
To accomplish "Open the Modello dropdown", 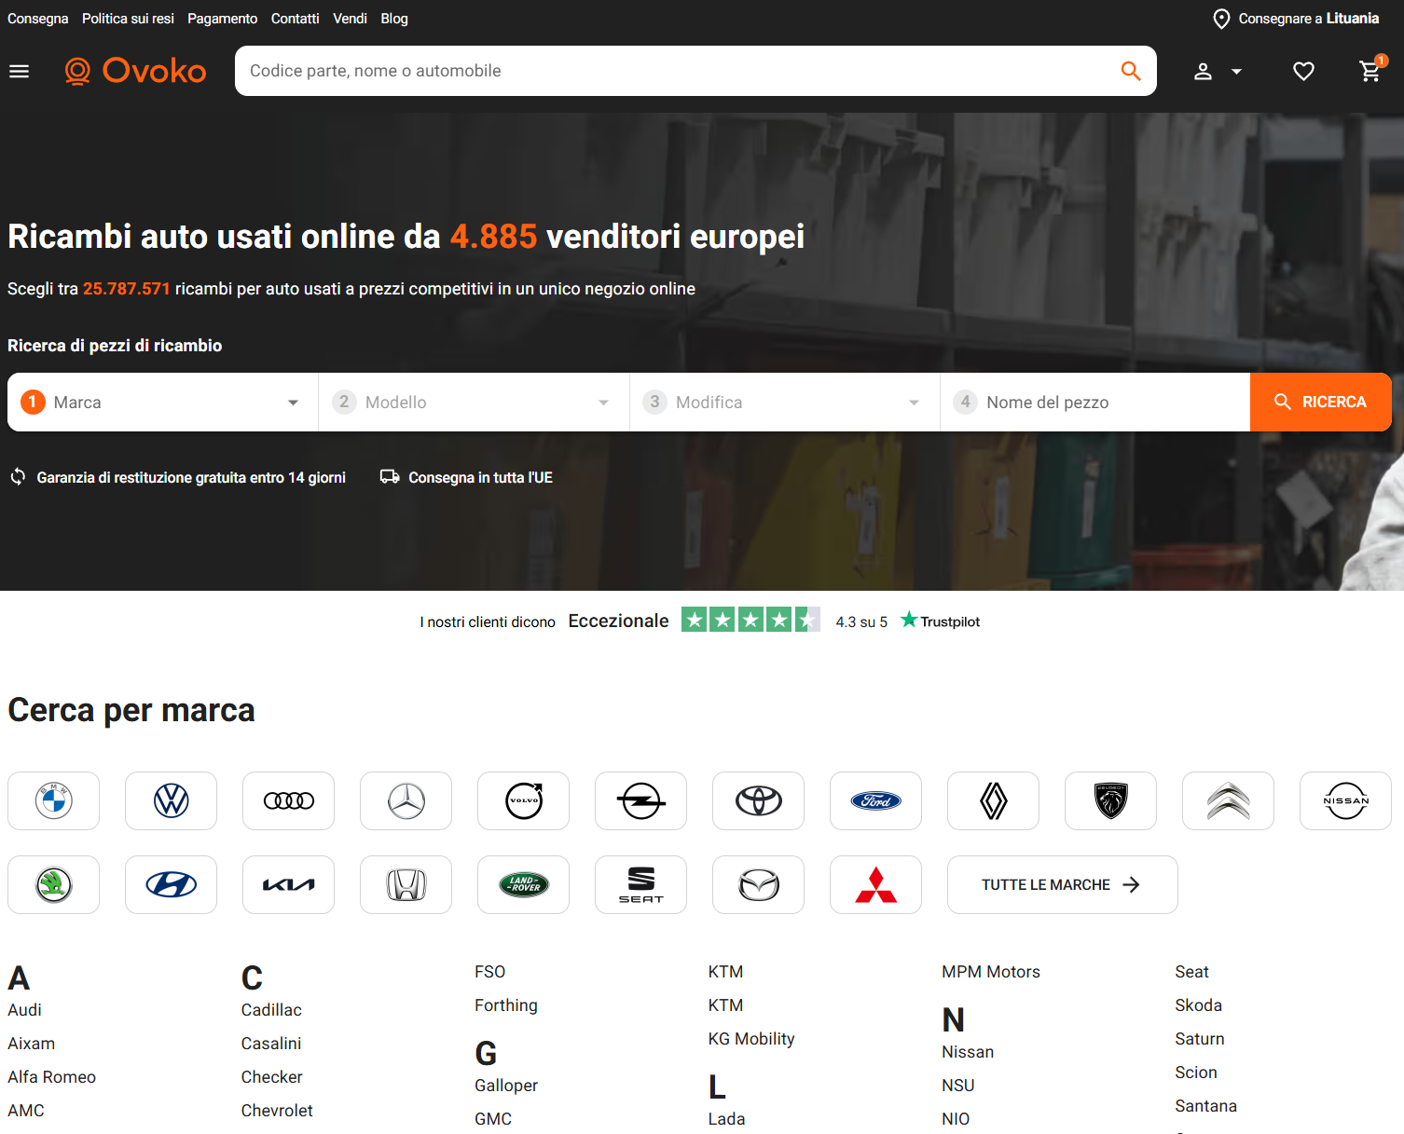I will tap(474, 403).
